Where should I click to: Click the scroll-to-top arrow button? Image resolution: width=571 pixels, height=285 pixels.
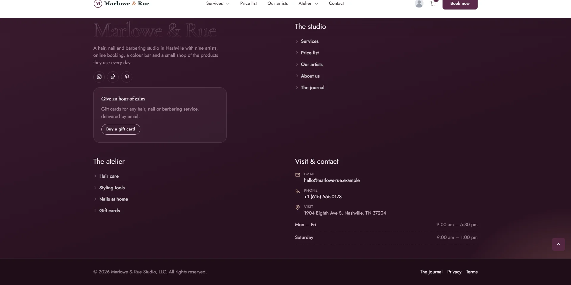[558, 244]
